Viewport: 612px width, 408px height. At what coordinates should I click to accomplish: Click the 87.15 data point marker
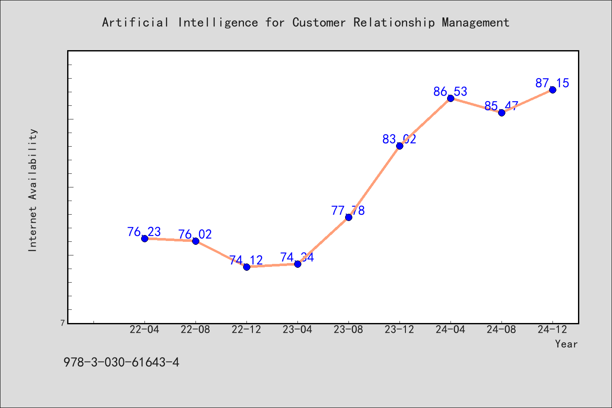[552, 90]
